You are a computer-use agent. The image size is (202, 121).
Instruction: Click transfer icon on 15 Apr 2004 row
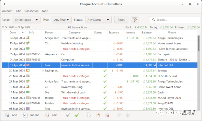[28, 43]
